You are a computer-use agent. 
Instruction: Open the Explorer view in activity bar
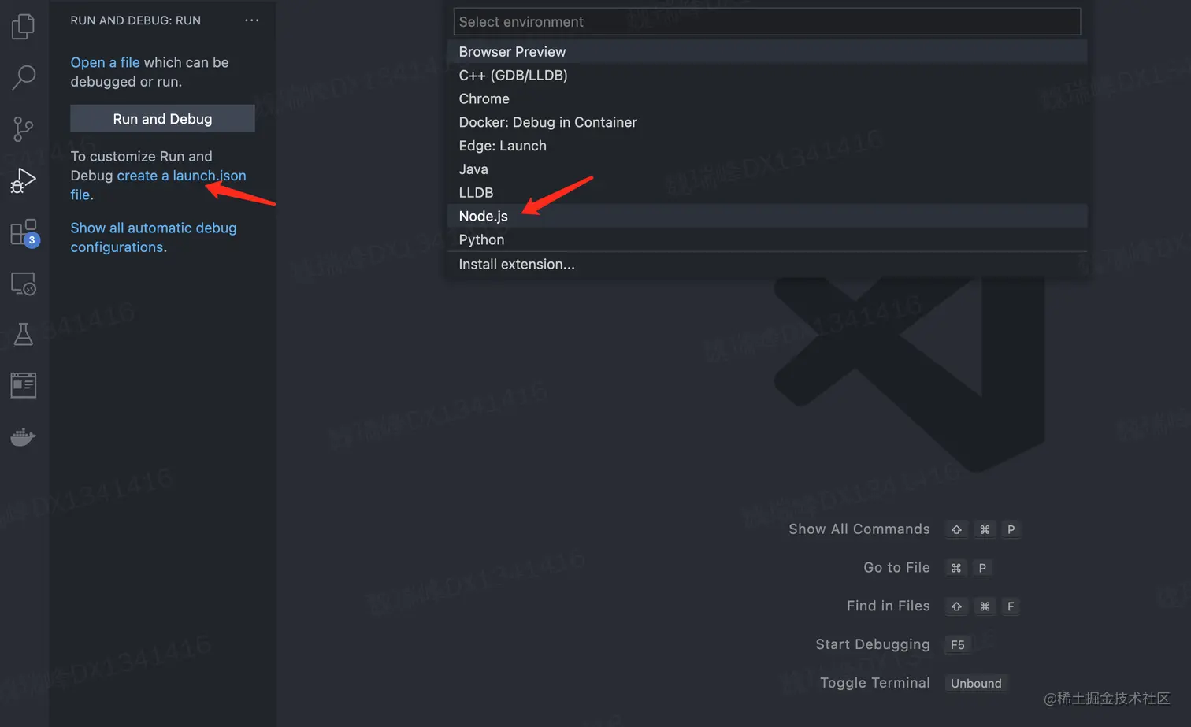coord(24,26)
